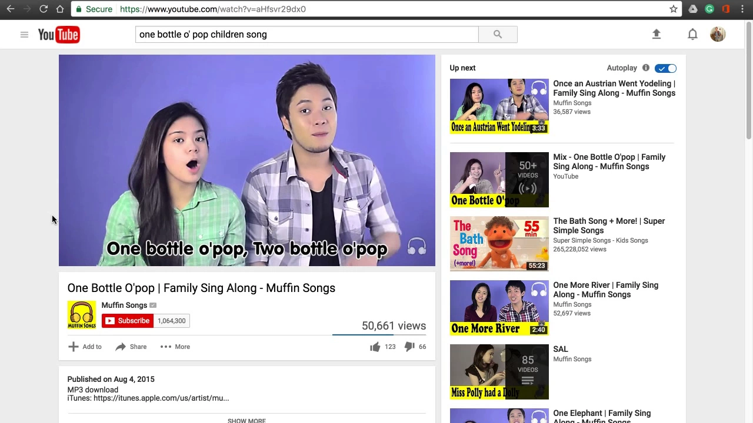Go back with the browser back arrow
753x423 pixels.
tap(11, 9)
